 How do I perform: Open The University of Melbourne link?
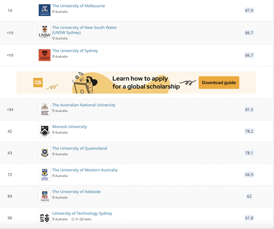(x=78, y=6)
